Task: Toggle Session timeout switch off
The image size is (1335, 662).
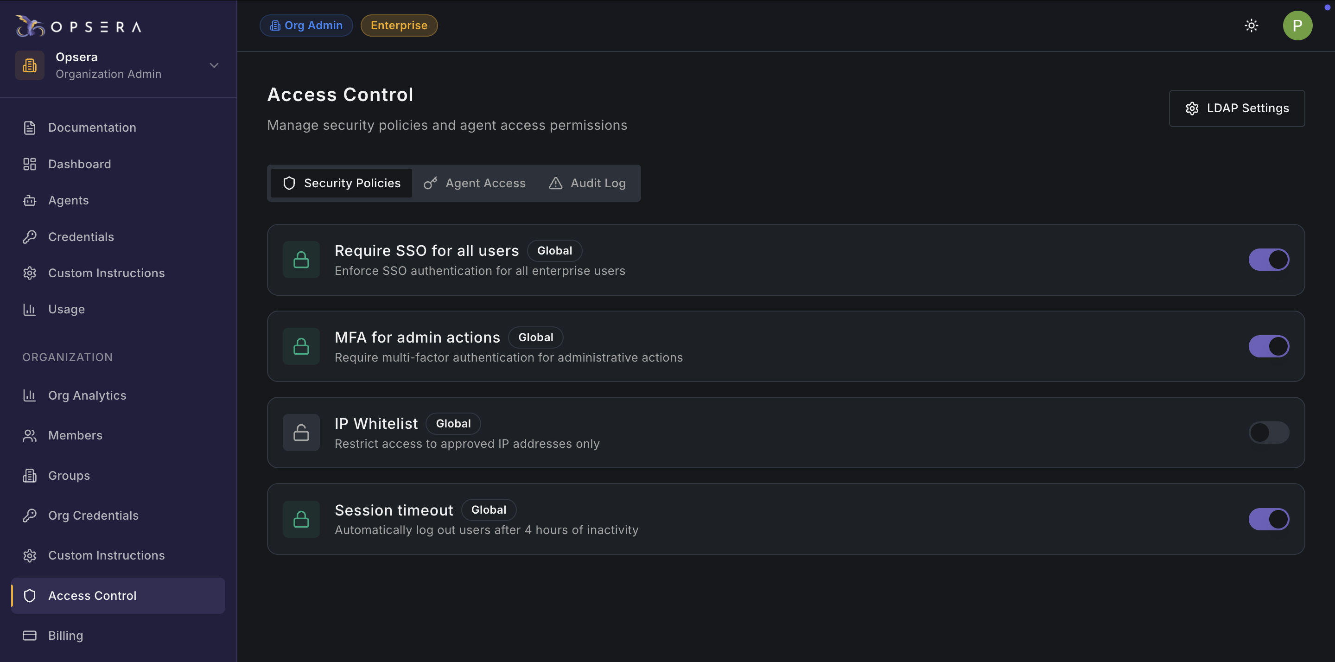Action: [x=1268, y=519]
